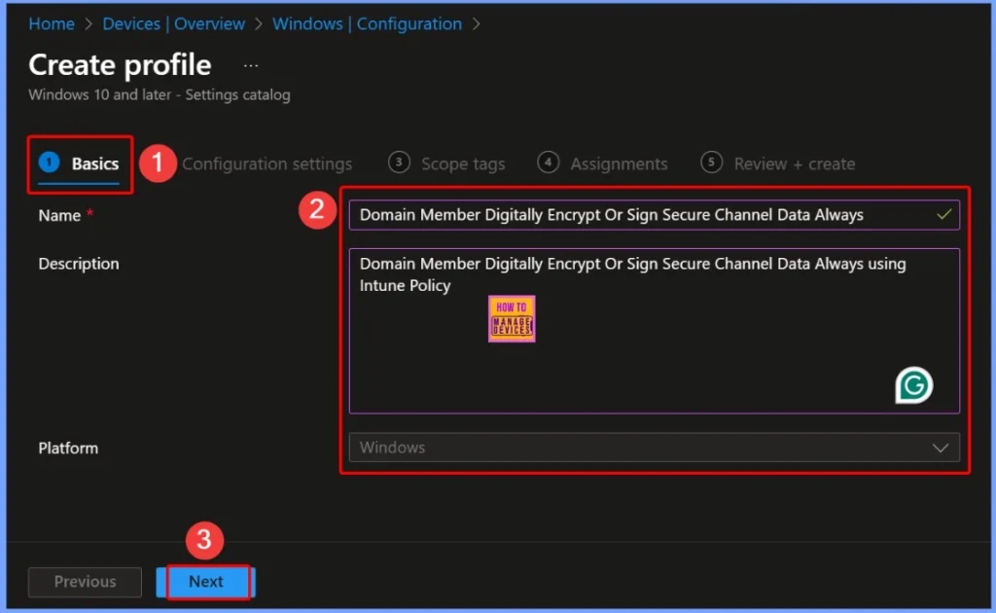
Task: Open the Home breadcrumb link
Action: point(52,23)
